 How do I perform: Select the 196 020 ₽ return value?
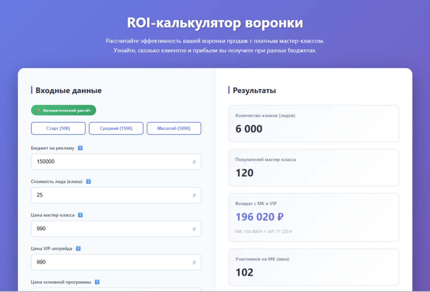point(259,217)
